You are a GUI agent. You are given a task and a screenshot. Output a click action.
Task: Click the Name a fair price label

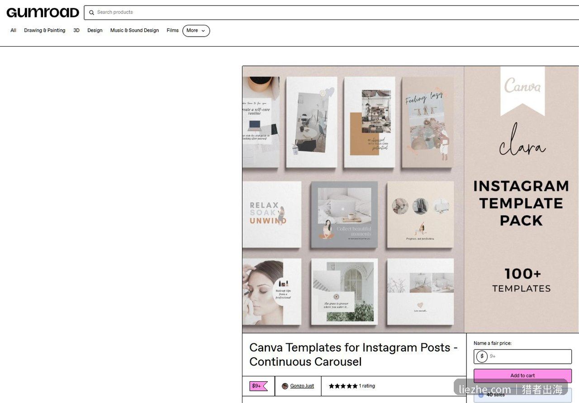pyautogui.click(x=493, y=343)
